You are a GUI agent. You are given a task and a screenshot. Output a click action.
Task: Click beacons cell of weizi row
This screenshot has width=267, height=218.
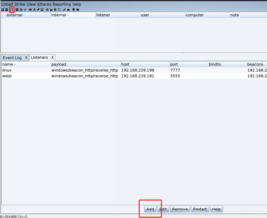pyautogui.click(x=257, y=76)
